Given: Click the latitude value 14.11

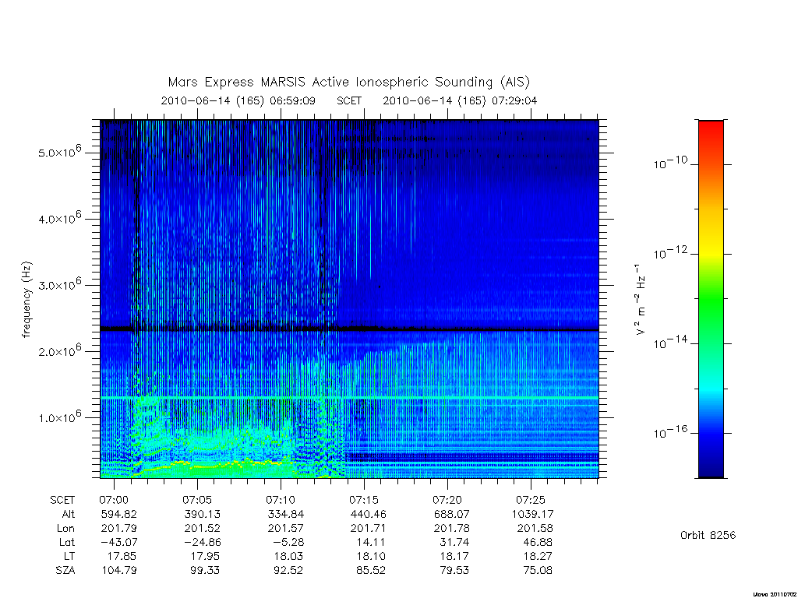Looking at the screenshot, I should click(x=371, y=543).
